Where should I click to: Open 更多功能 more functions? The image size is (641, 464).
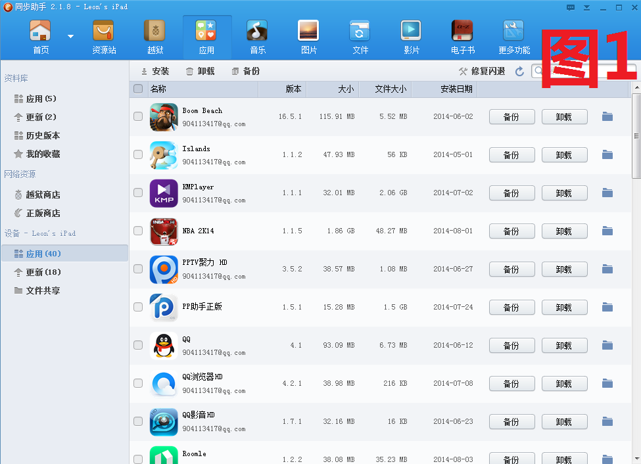point(514,37)
